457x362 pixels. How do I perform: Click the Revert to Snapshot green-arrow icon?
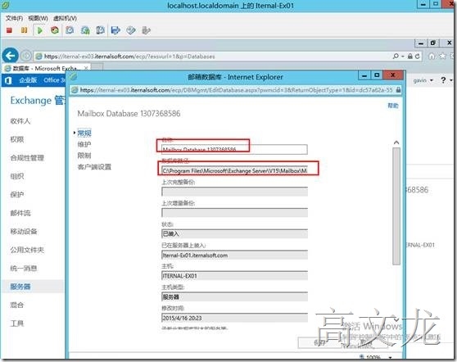point(85,30)
